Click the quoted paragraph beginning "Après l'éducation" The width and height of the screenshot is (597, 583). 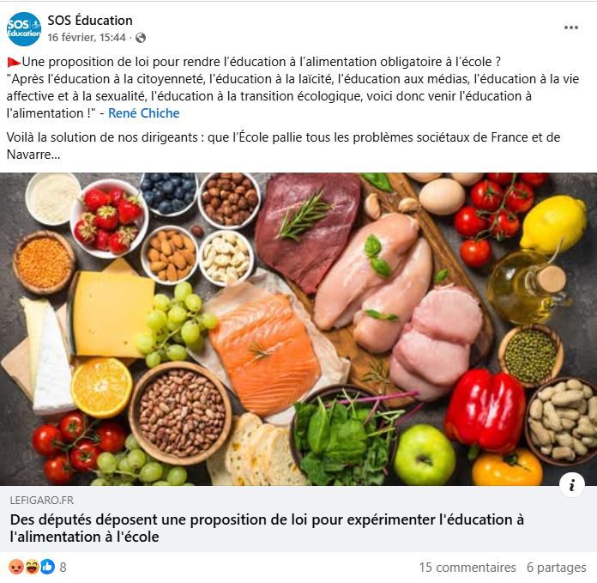click(292, 96)
